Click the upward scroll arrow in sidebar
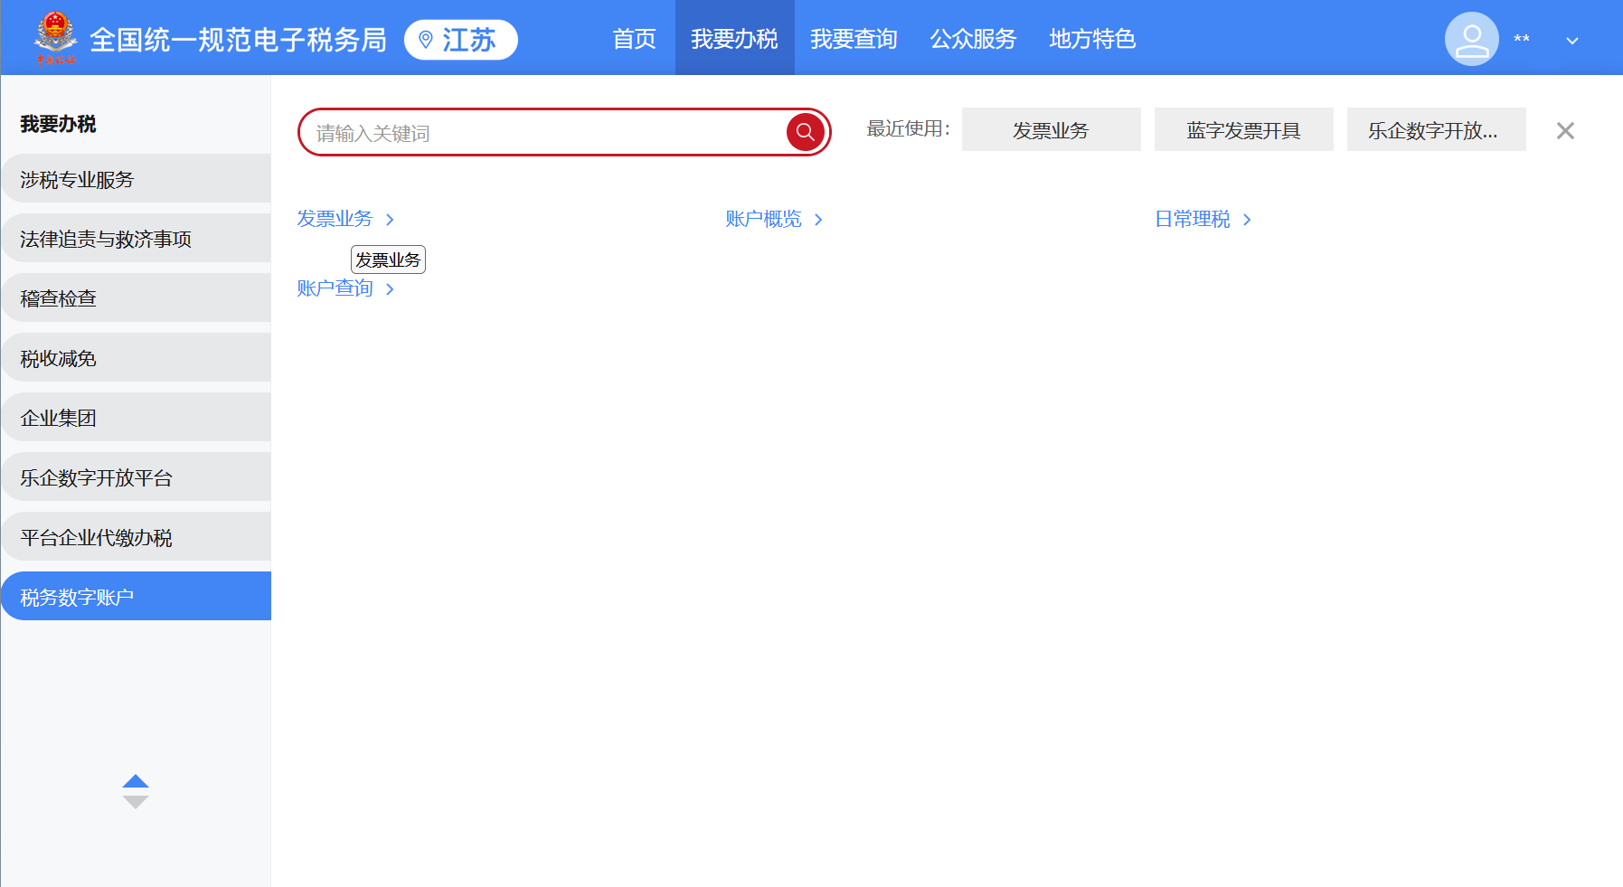 (x=135, y=779)
